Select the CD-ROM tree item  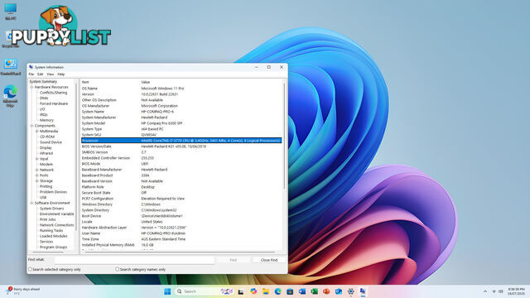tap(47, 137)
